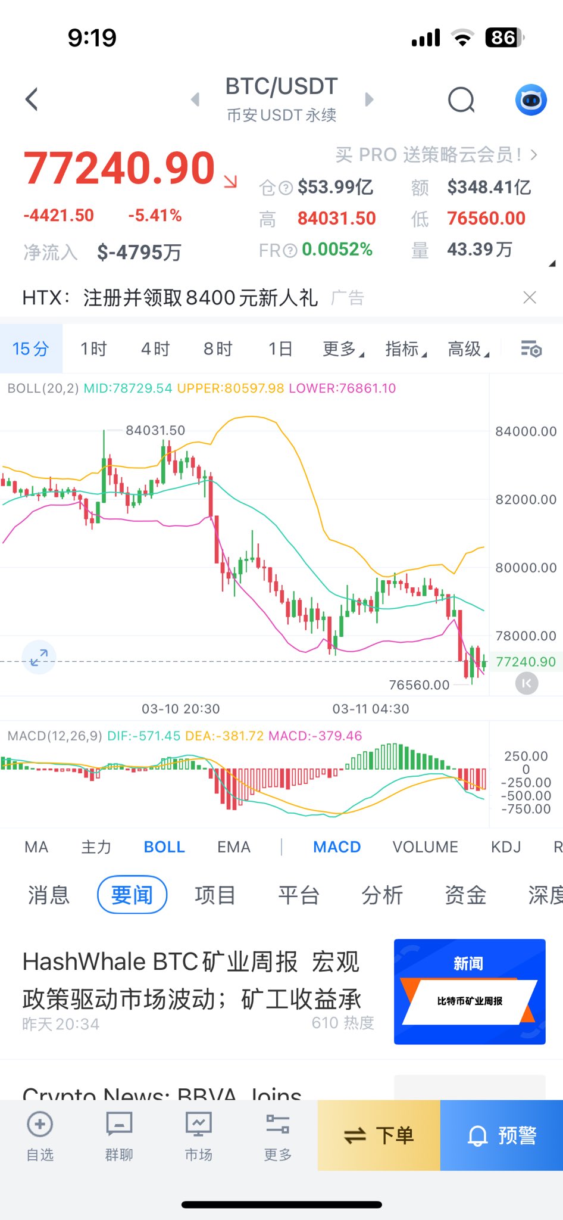The height and width of the screenshot is (1220, 563).
Task: Tap 下单 place order button
Action: [379, 1135]
